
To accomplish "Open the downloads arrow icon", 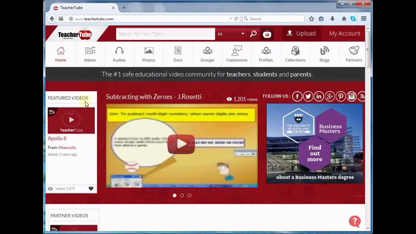I will (332, 19).
